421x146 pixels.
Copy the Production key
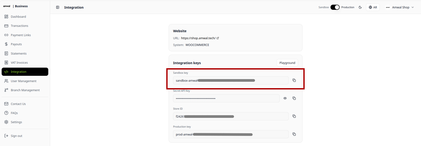tap(294, 134)
